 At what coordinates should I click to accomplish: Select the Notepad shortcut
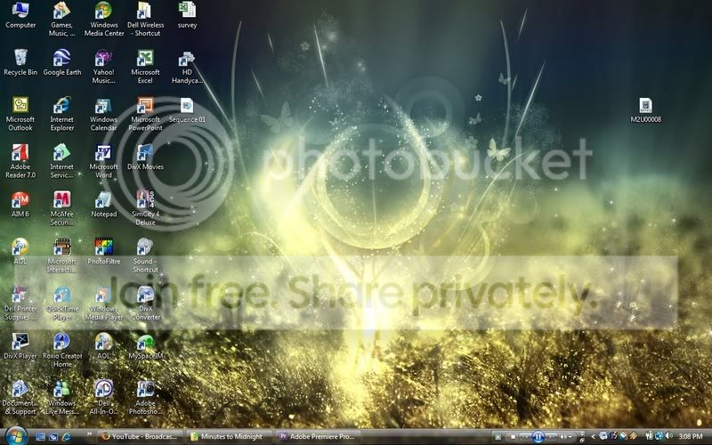pos(103,205)
